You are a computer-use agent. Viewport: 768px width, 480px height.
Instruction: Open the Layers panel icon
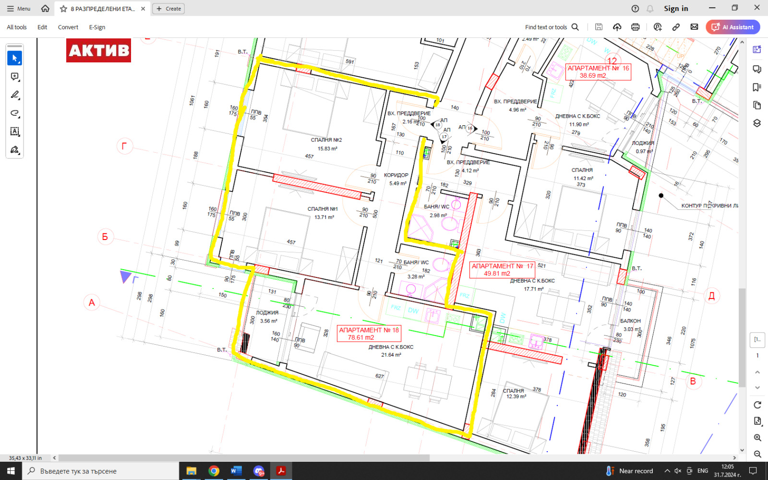756,121
